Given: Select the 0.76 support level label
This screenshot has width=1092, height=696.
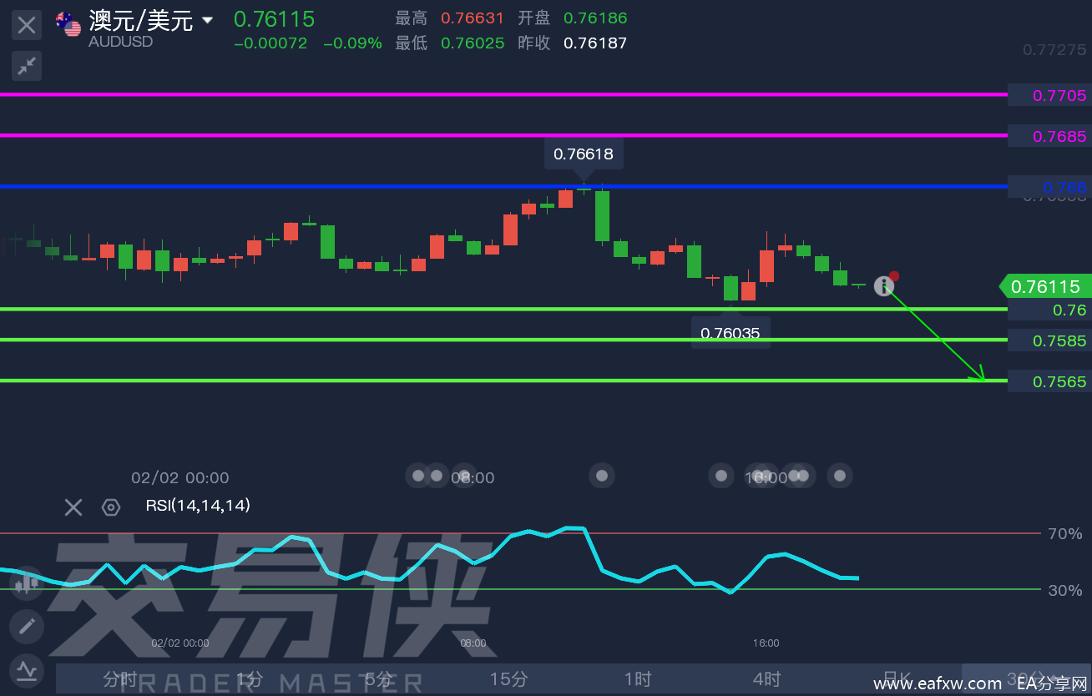Looking at the screenshot, I should 1049,310.
